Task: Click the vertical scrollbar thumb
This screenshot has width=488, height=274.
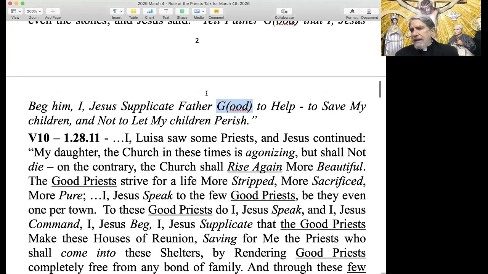Action: click(380, 89)
